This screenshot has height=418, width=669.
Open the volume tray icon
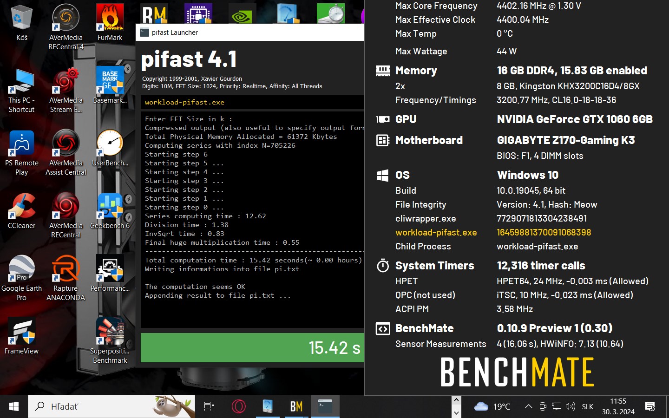coord(571,406)
